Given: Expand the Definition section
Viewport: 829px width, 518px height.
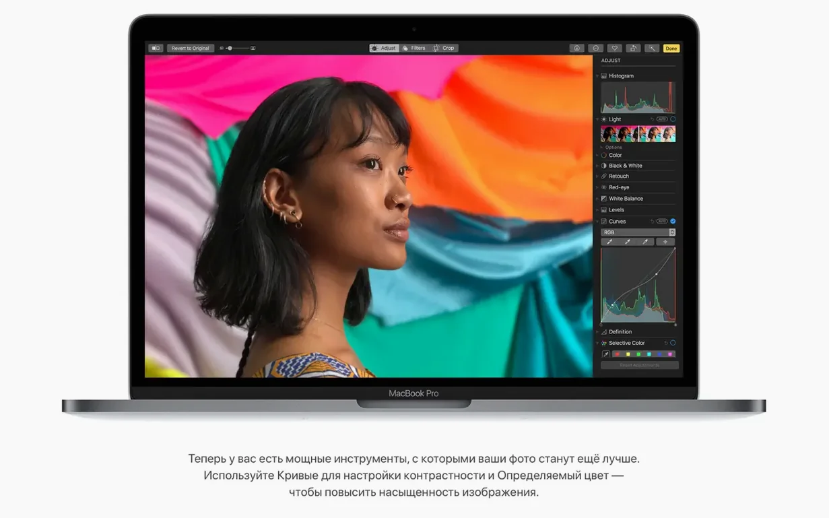Looking at the screenshot, I should [x=597, y=331].
